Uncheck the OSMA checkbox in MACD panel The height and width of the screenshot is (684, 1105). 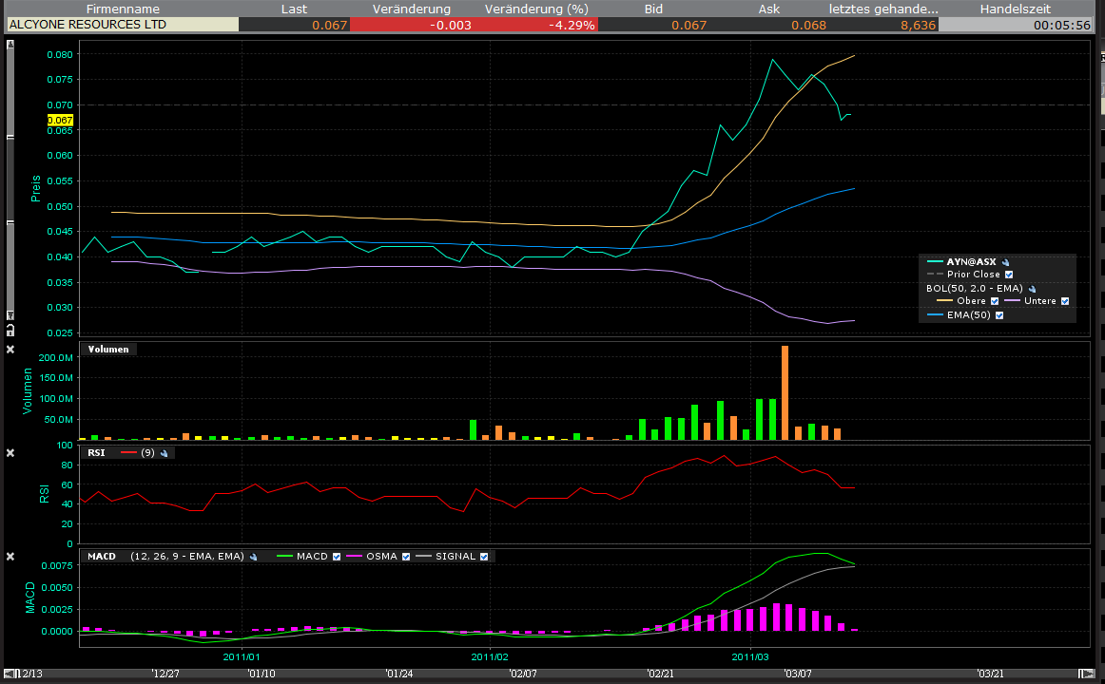404,556
